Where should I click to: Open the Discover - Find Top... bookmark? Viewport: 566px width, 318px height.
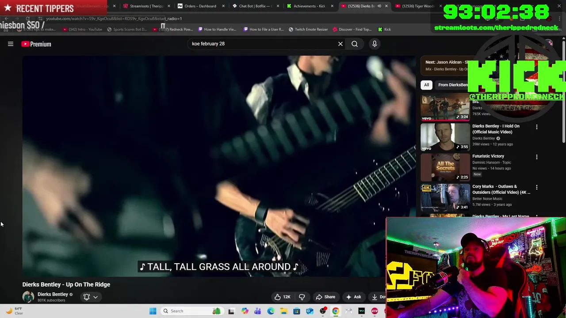click(352, 29)
